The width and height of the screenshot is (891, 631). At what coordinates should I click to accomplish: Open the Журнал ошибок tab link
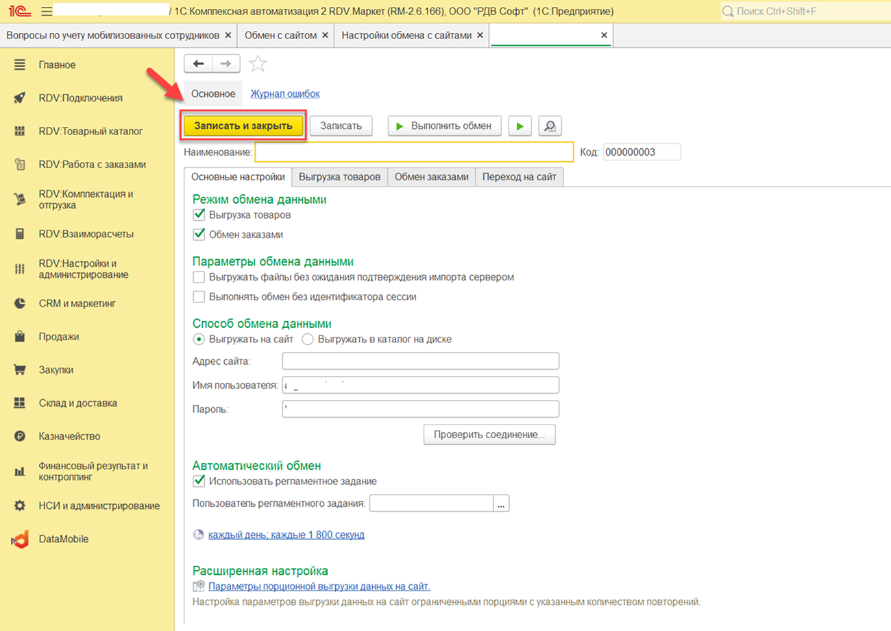pyautogui.click(x=284, y=94)
